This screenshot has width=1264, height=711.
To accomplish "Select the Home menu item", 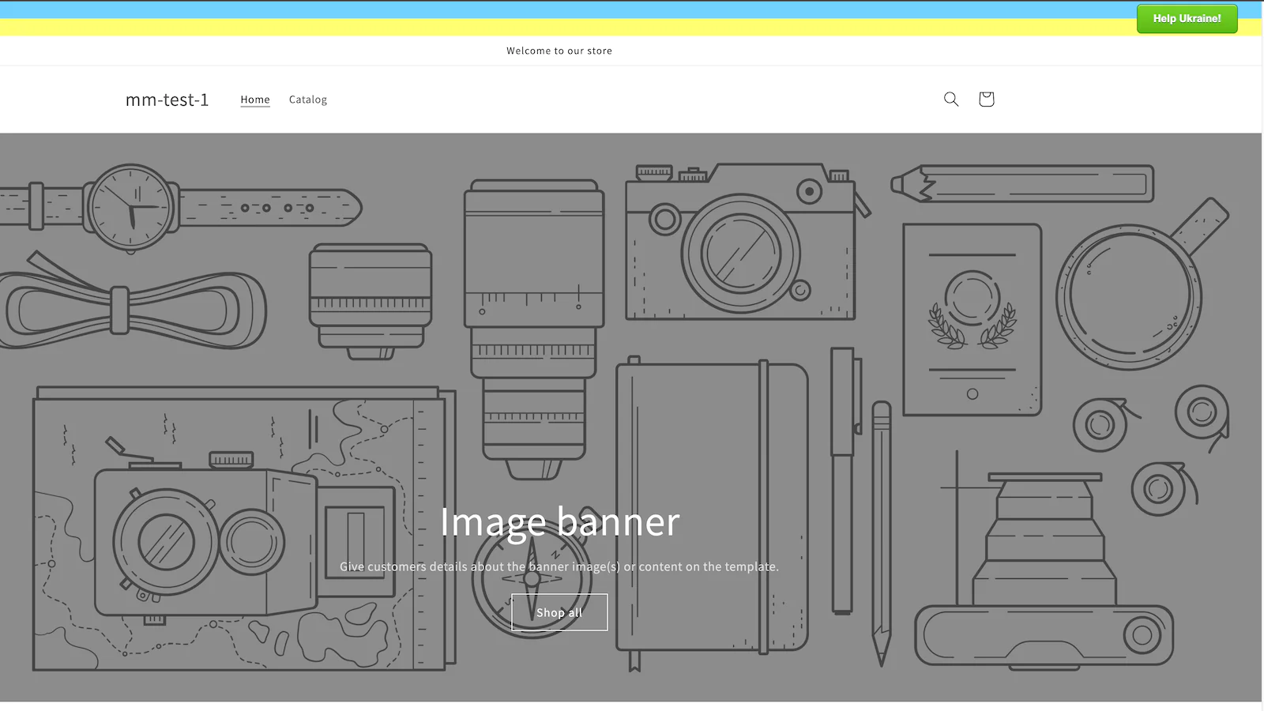I will tap(255, 100).
